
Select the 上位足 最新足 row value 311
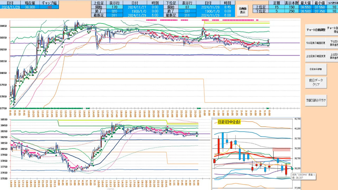[114, 15]
